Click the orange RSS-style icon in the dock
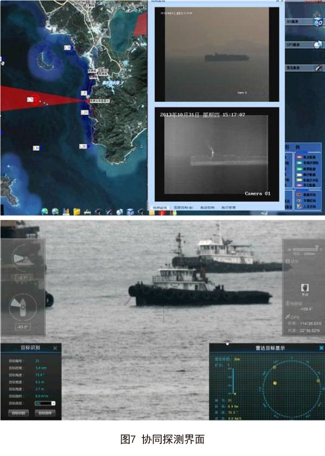 tap(151, 213)
